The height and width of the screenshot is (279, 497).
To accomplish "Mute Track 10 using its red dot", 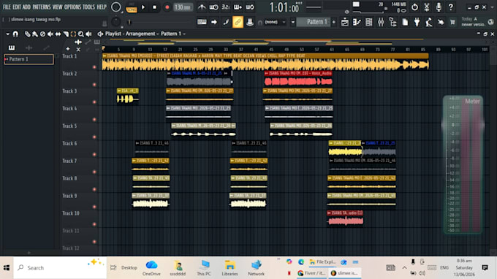I will click(x=94, y=224).
